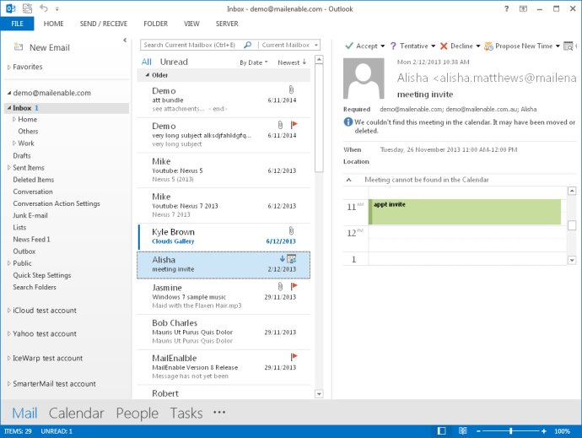Click the Help question mark icon

coord(506,8)
